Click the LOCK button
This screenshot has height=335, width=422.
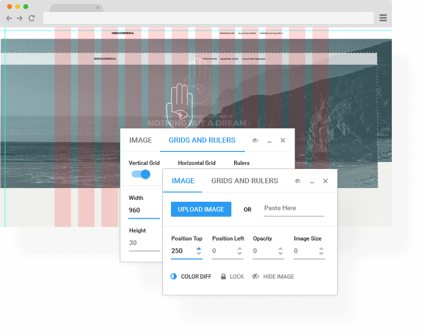(x=232, y=276)
